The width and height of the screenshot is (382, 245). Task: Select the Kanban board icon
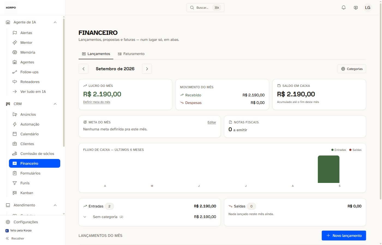[15, 193]
